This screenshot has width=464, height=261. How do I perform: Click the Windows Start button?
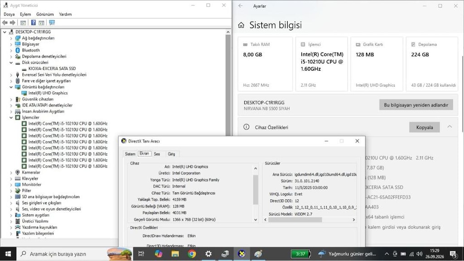point(8,254)
